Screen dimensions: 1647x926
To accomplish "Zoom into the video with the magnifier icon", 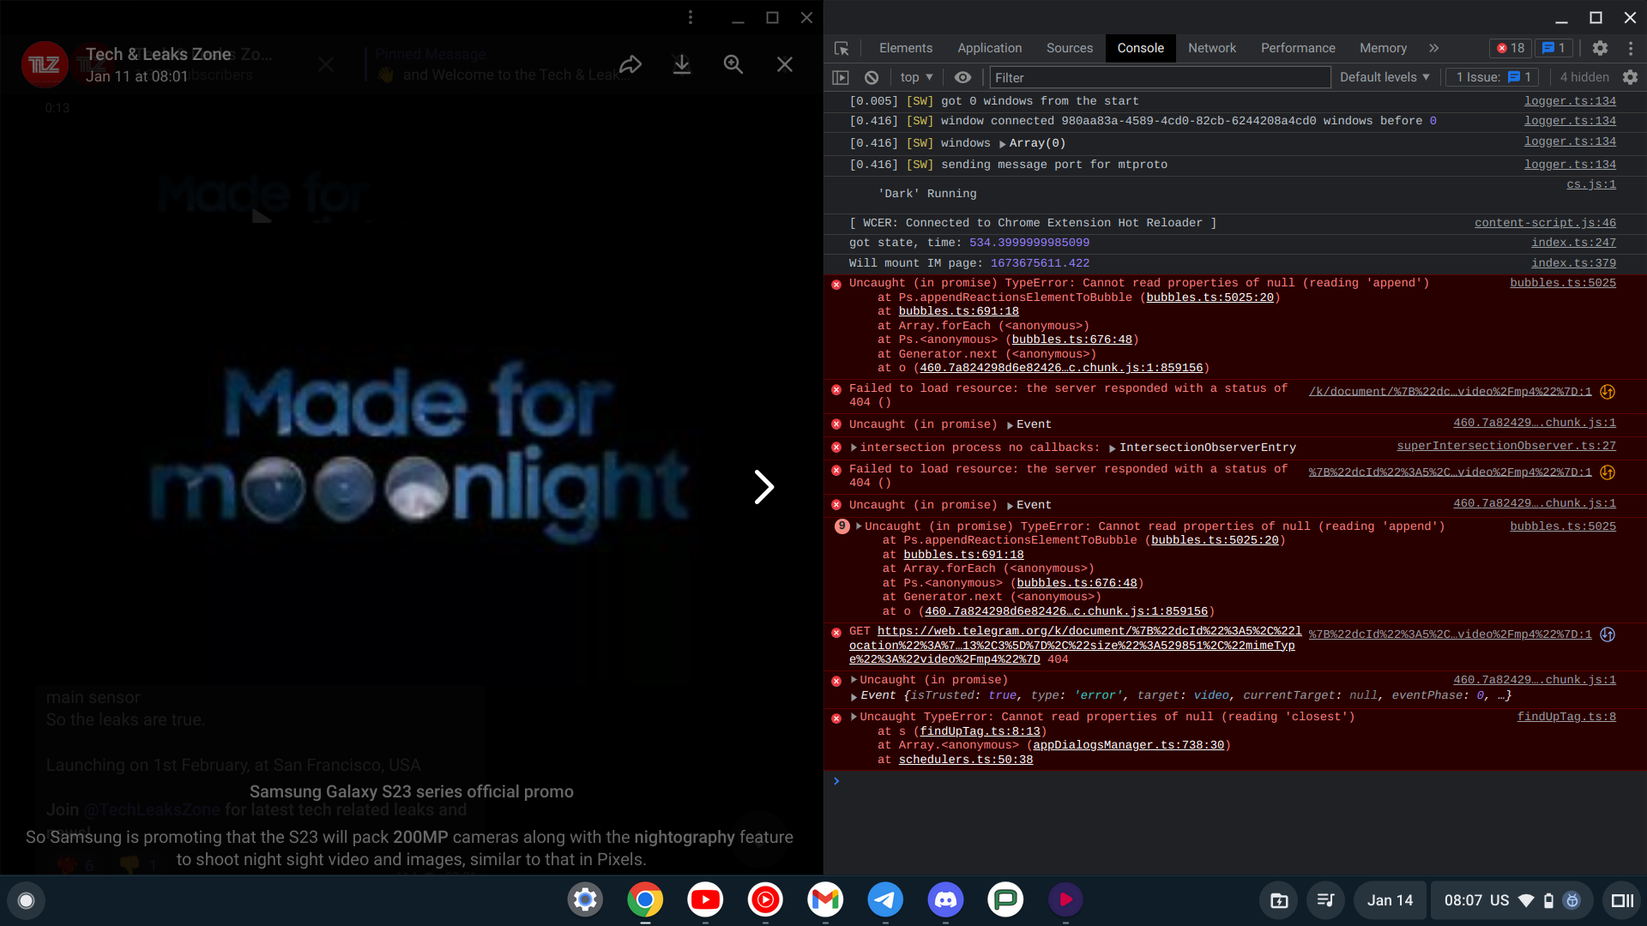I will pos(733,64).
